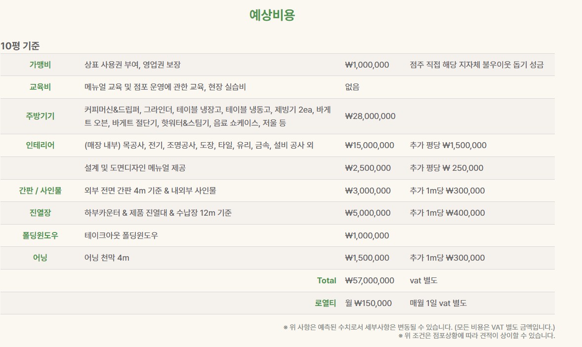Click the 어닝 row label

(40, 258)
